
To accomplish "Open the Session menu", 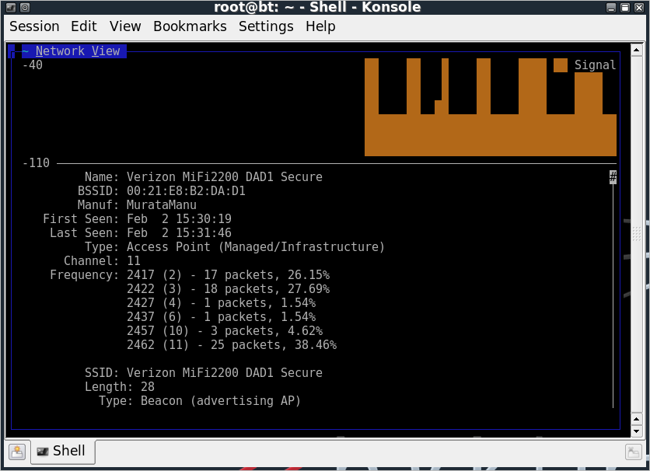I will coord(34,26).
